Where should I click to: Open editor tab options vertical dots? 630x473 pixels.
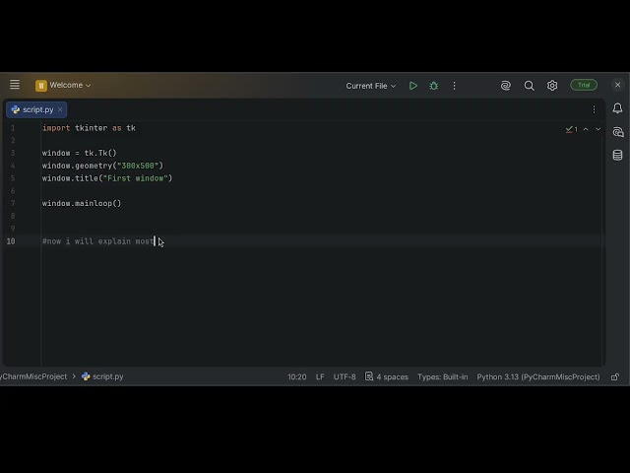click(594, 109)
